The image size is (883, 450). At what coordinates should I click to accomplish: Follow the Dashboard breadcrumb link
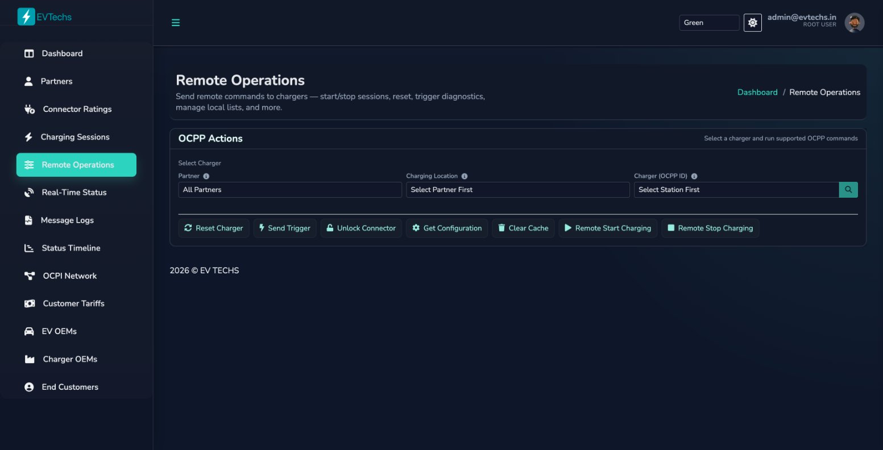point(757,91)
